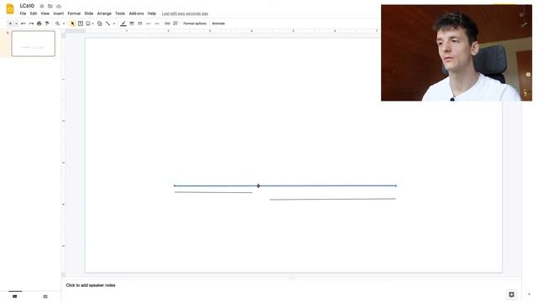Switch to grid view

point(45,296)
